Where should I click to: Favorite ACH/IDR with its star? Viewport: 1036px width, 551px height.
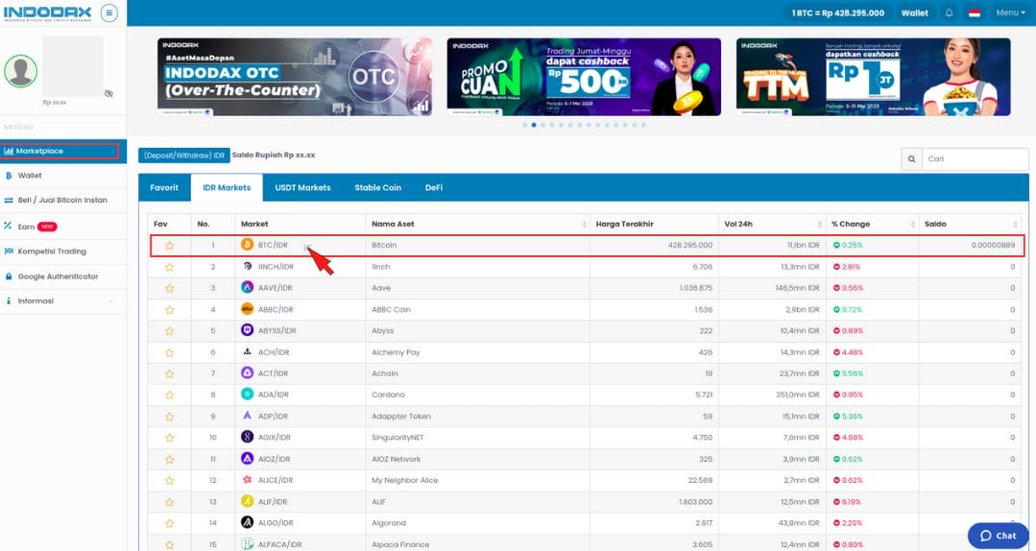pos(170,352)
